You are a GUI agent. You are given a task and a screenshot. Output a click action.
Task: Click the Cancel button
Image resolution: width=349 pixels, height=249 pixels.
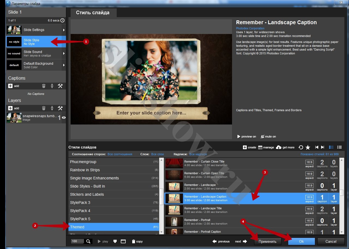coord(331,241)
